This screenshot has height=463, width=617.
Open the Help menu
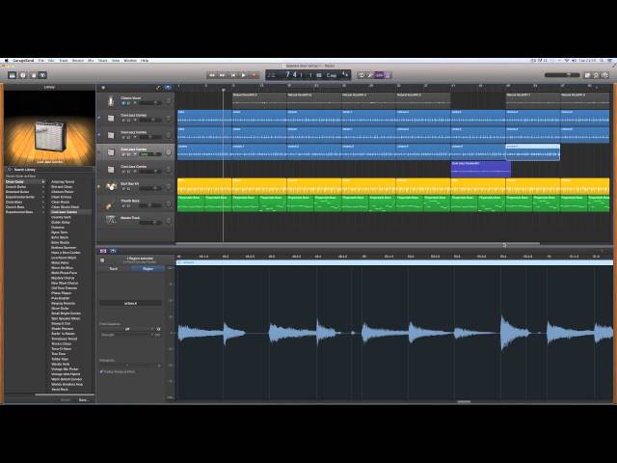click(145, 61)
